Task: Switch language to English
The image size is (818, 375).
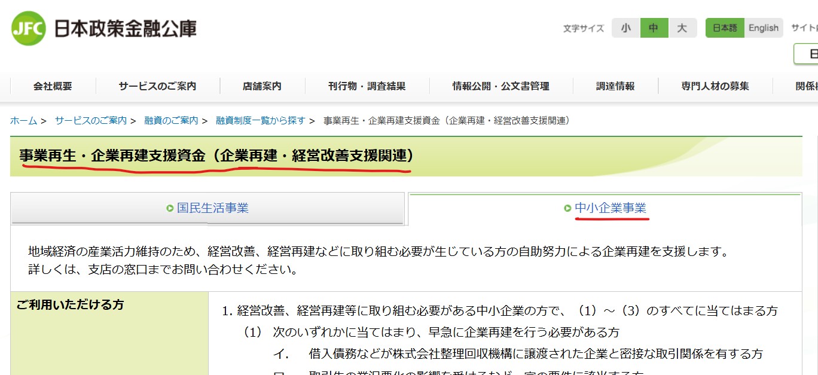Action: [764, 28]
